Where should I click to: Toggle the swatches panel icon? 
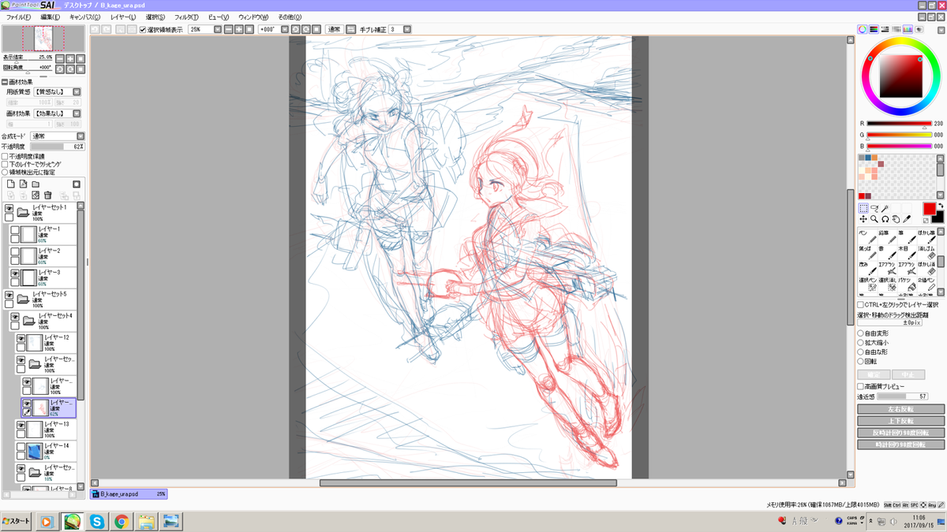coord(908,29)
